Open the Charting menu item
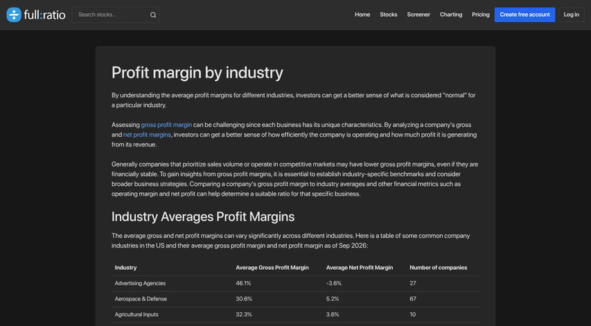This screenshot has width=591, height=326. (x=451, y=15)
